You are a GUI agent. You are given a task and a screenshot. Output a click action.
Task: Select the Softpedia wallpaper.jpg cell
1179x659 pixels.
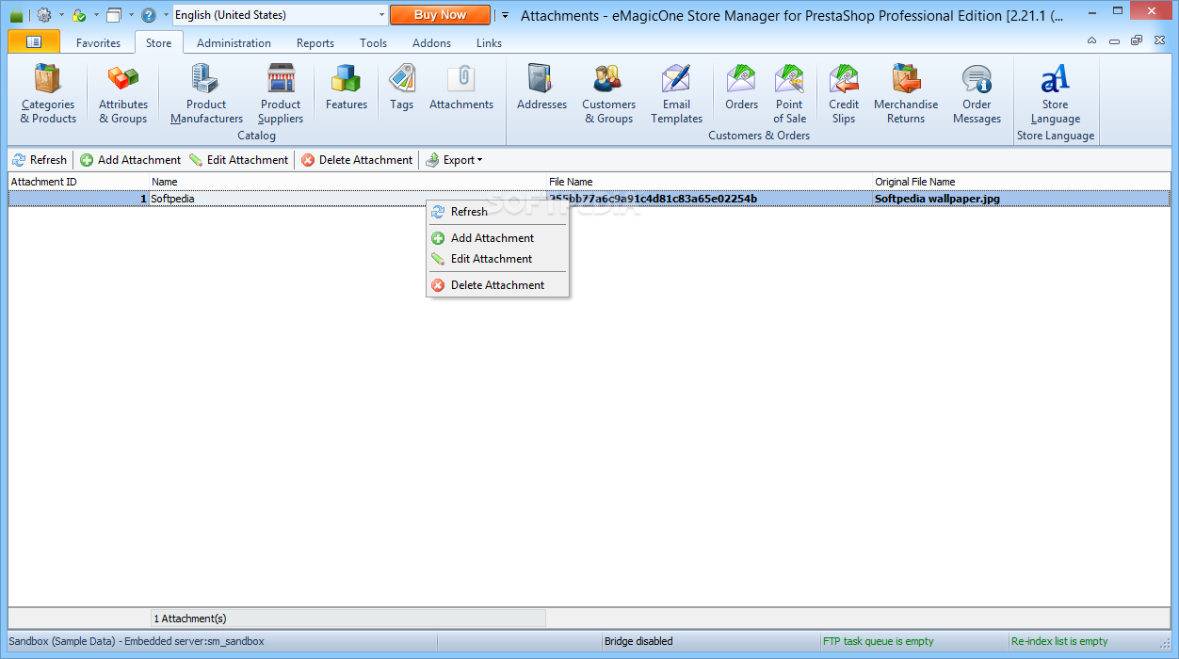pos(1022,199)
